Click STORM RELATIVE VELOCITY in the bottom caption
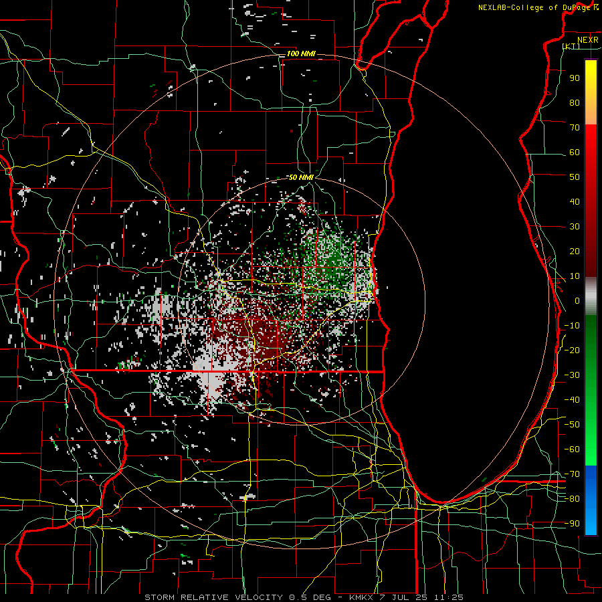 pyautogui.click(x=213, y=597)
